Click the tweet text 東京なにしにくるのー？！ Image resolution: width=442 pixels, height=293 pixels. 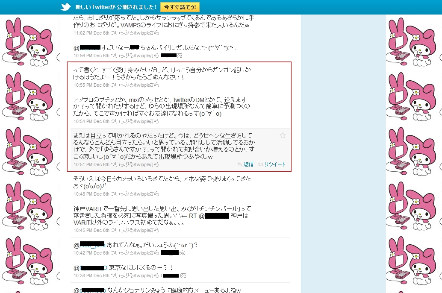[x=141, y=268]
